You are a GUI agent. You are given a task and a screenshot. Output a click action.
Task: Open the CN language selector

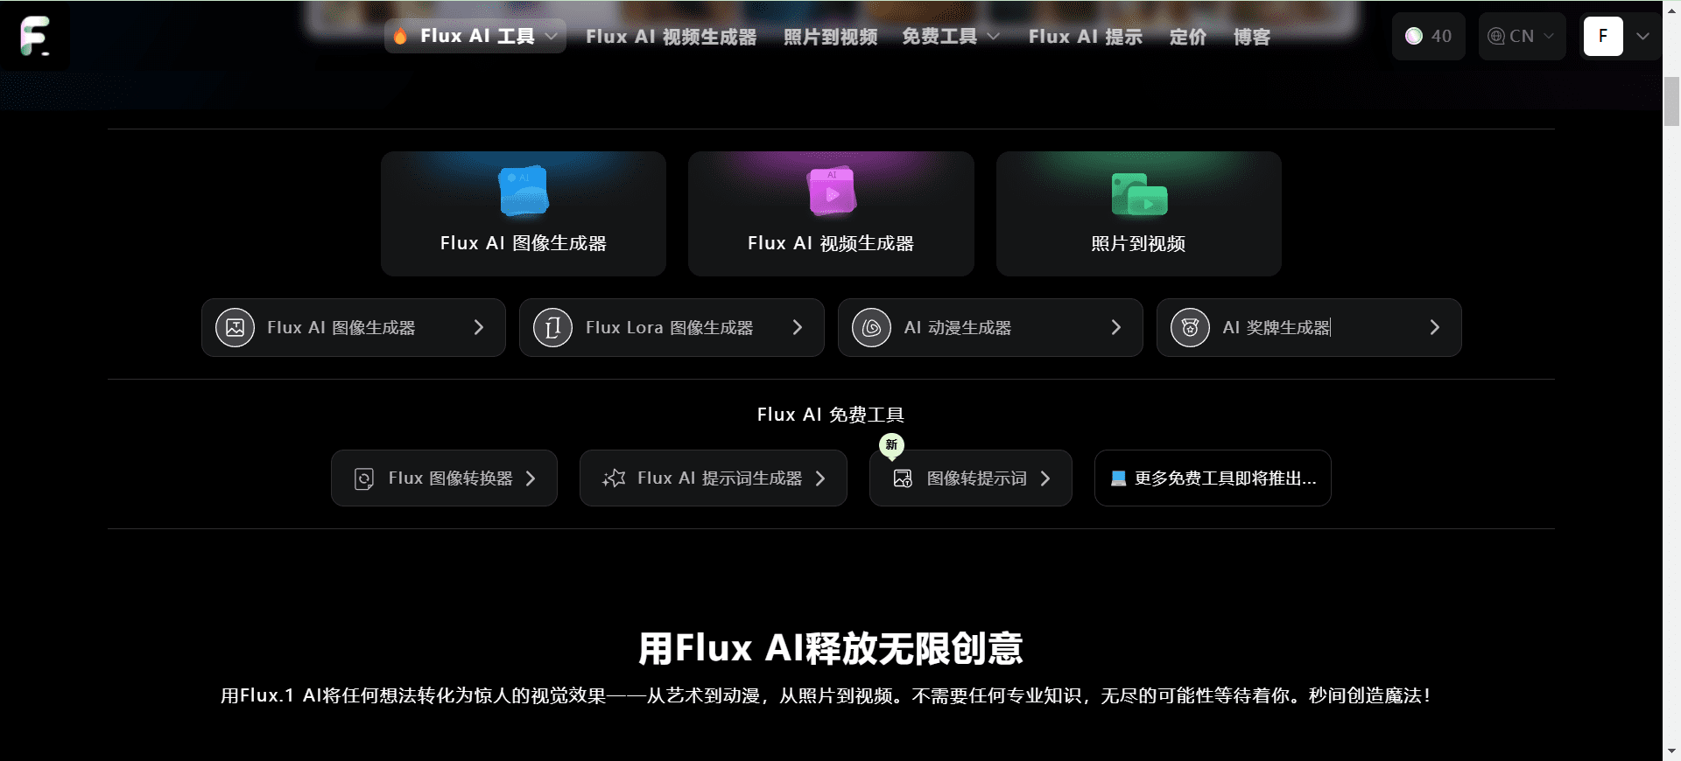point(1522,36)
